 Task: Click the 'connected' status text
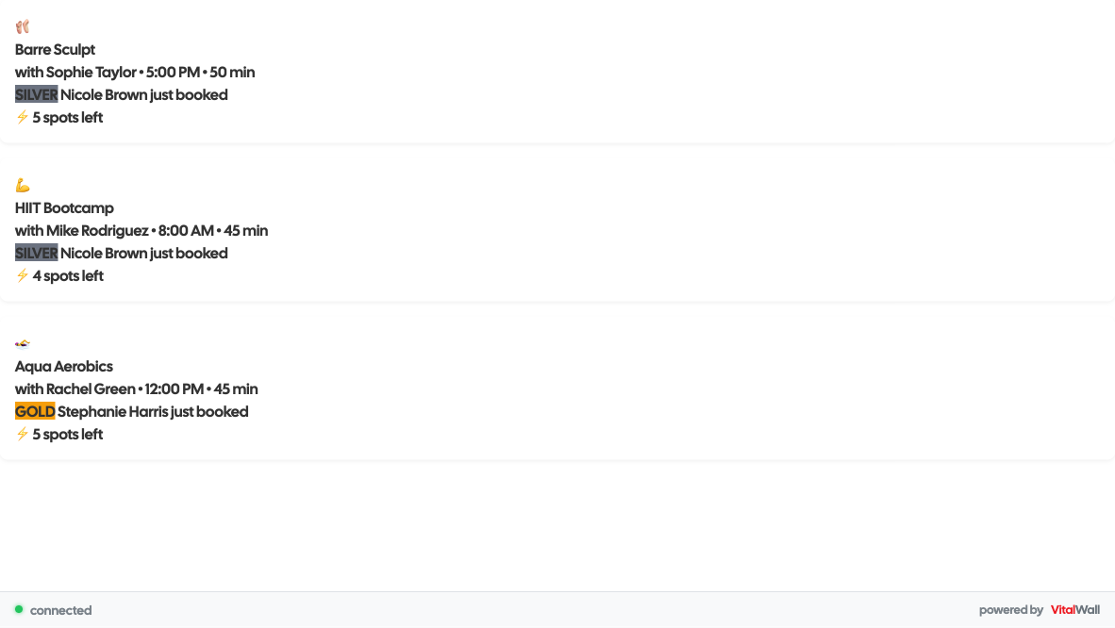[61, 610]
